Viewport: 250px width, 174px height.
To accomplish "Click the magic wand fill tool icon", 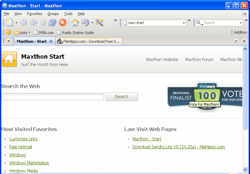I will tap(99, 22).
